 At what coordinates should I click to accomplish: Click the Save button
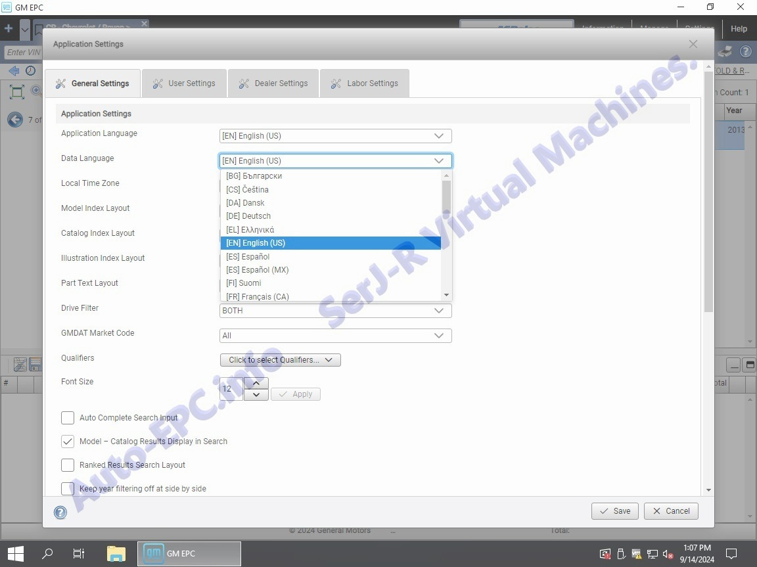[x=614, y=511]
